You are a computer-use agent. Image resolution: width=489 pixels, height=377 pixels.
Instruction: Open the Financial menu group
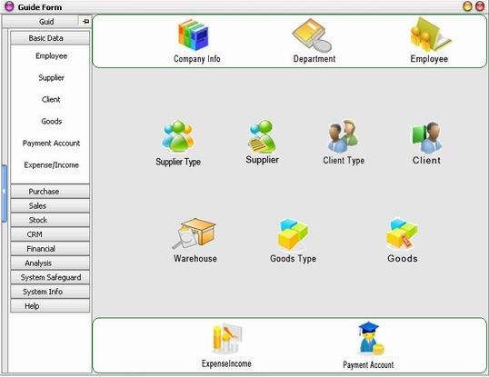click(50, 249)
